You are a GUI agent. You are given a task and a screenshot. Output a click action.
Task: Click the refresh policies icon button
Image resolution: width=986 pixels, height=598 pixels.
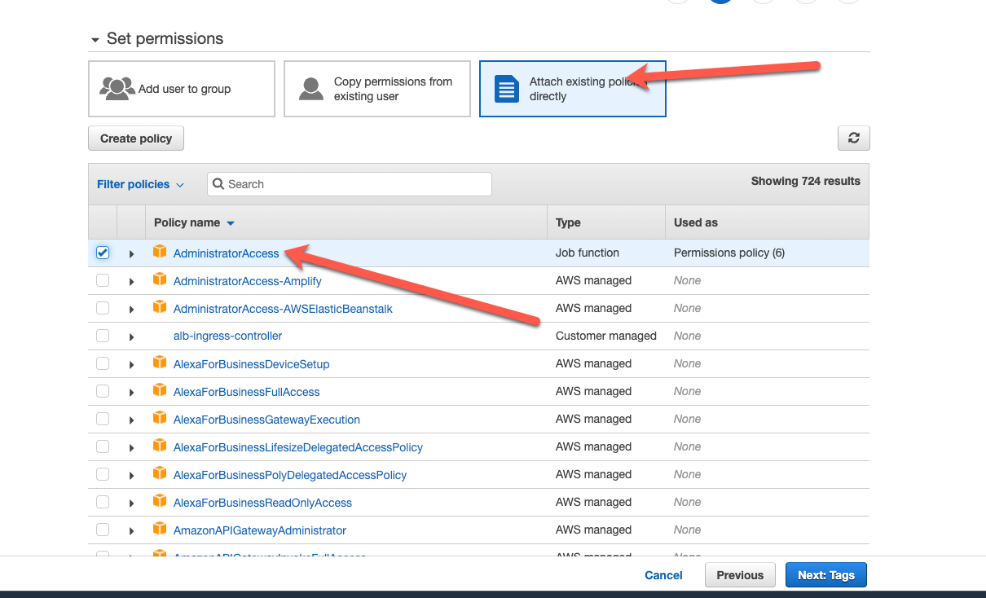853,139
